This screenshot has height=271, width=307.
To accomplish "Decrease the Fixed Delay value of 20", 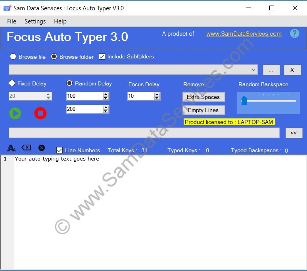I will click(48, 98).
